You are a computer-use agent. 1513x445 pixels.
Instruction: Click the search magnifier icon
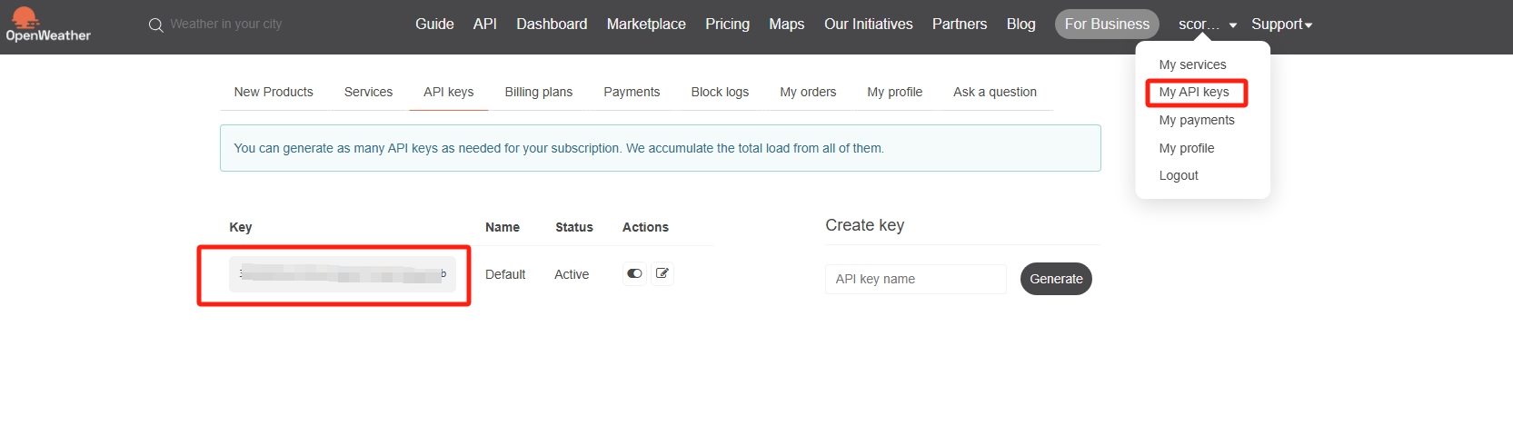155,25
